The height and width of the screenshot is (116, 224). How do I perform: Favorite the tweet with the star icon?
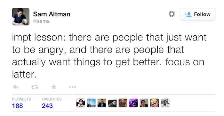coord(54,87)
